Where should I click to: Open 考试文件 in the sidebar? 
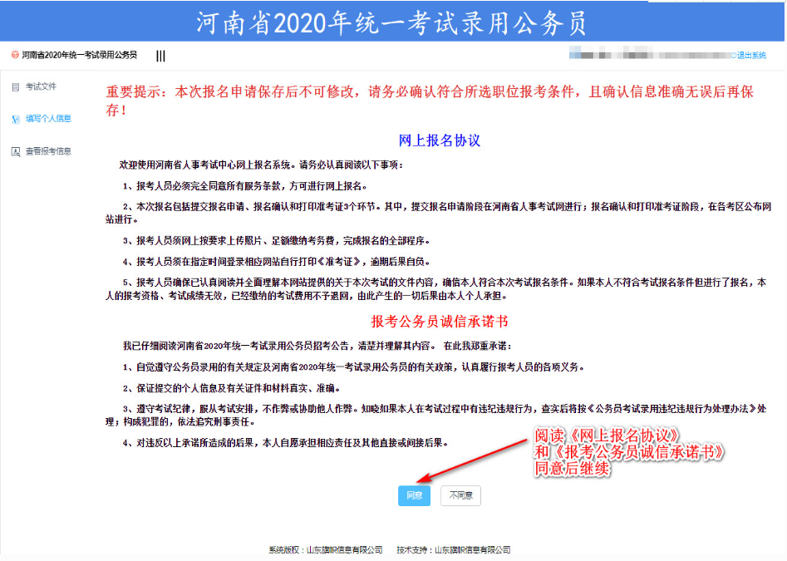[x=41, y=86]
